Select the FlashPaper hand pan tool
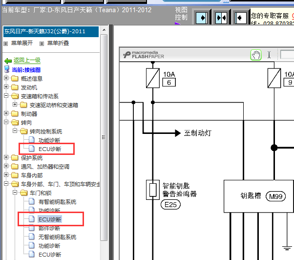Viewport: 294px width, 260px height. 256,55
